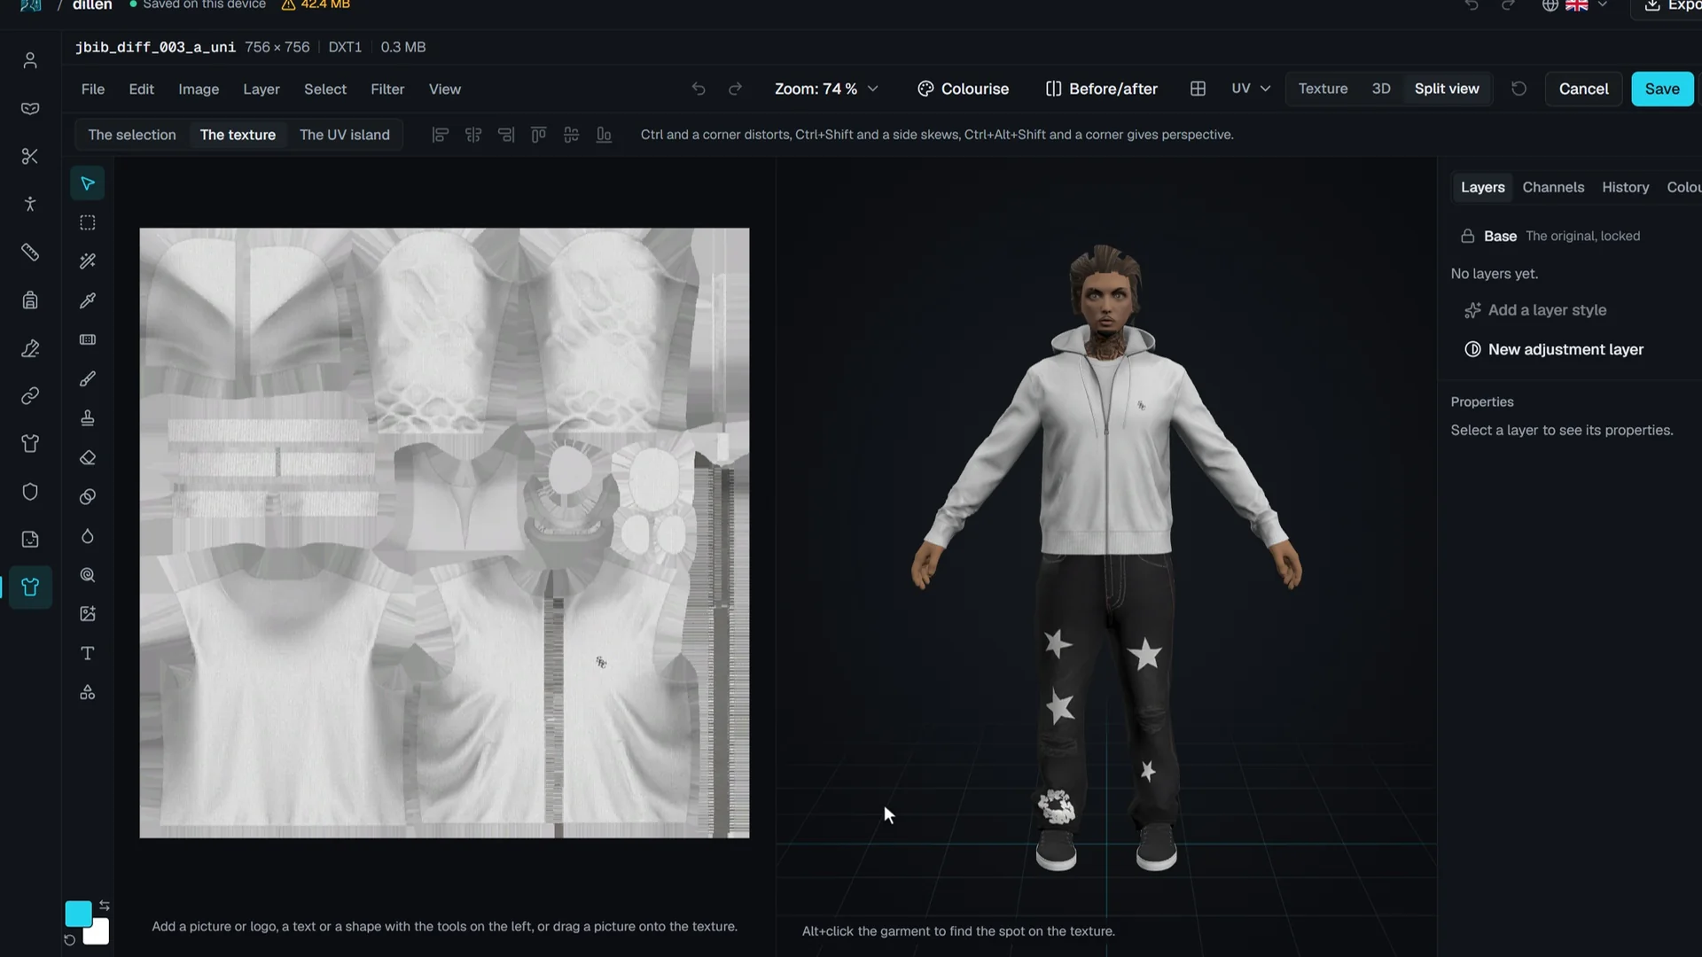Click the Cancel button
1702x957 pixels.
click(1583, 89)
